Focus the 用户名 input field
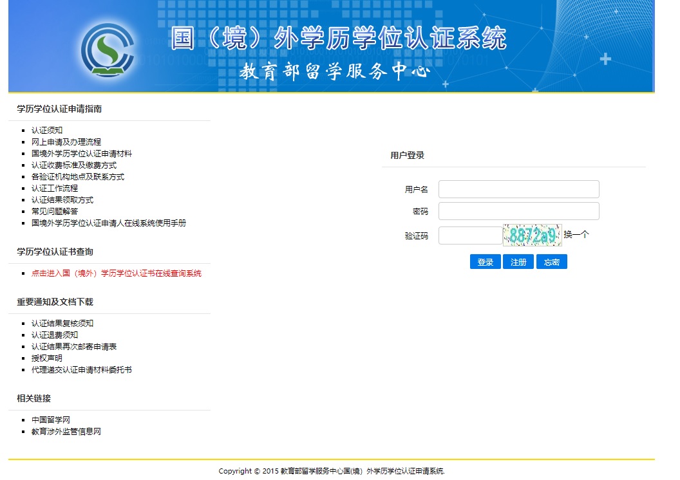Screen dimensions: 680x480 point(518,189)
